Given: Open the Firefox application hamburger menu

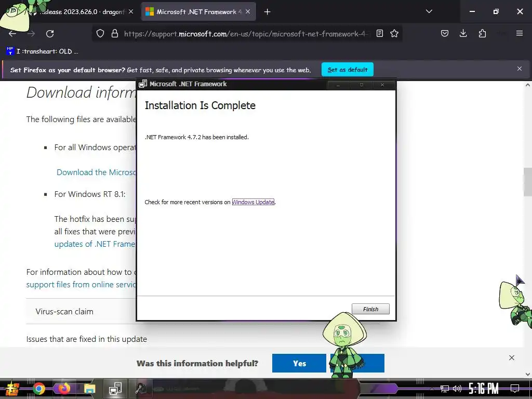Looking at the screenshot, I should click(520, 33).
